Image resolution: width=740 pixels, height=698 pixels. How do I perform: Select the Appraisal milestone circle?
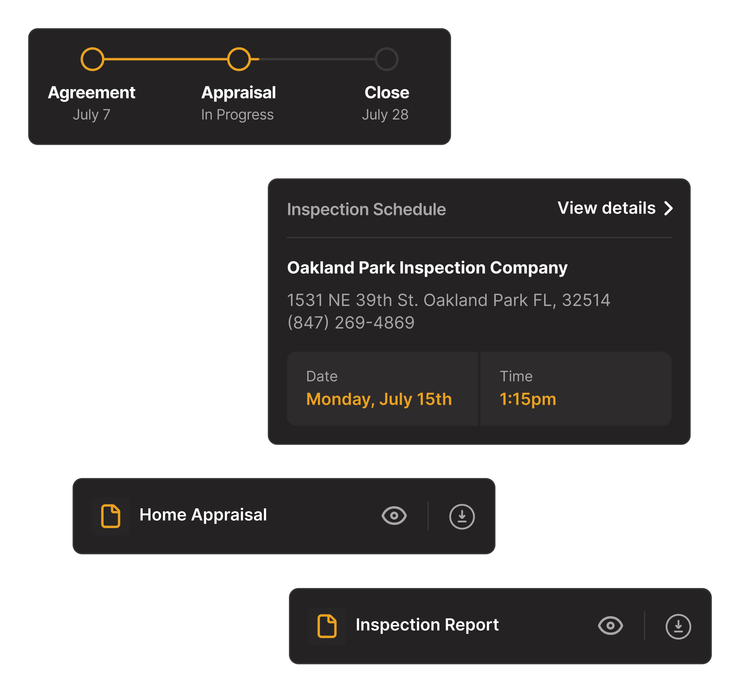(x=239, y=59)
